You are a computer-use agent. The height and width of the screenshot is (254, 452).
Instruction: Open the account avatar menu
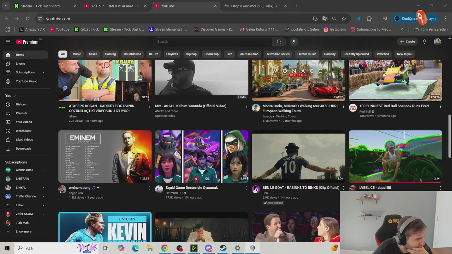(x=437, y=42)
